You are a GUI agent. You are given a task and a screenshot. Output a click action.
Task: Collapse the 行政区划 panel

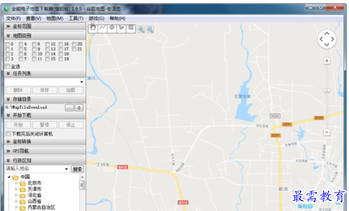click(8, 161)
